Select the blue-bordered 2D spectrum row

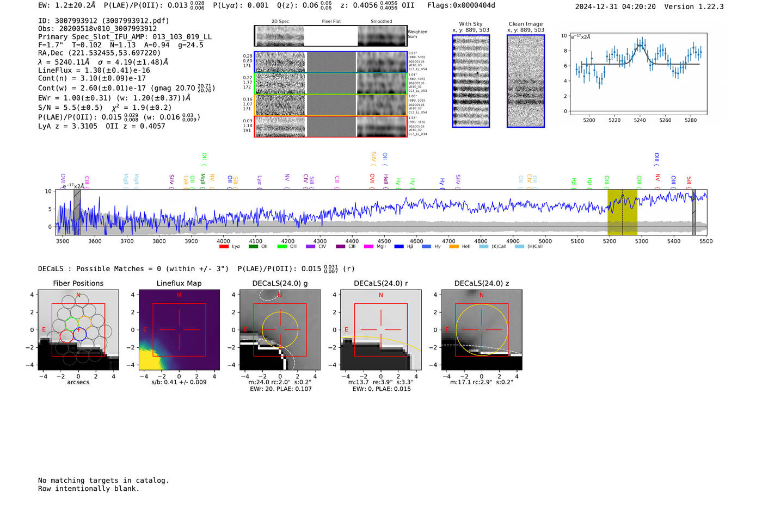[x=331, y=62]
